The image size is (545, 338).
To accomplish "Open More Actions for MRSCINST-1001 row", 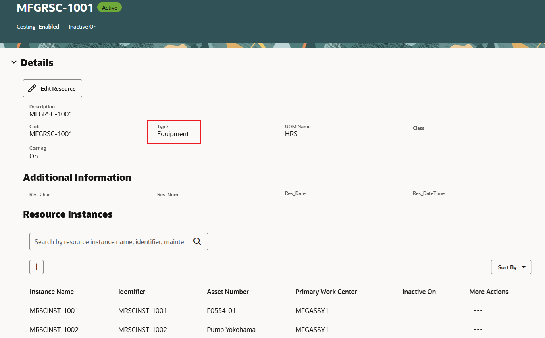I will [x=478, y=311].
